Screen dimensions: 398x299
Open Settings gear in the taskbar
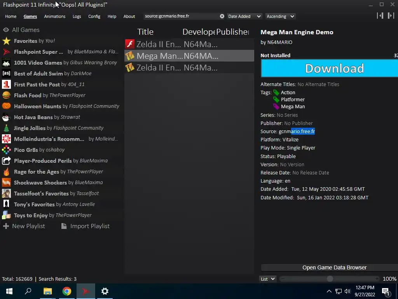pos(105,291)
